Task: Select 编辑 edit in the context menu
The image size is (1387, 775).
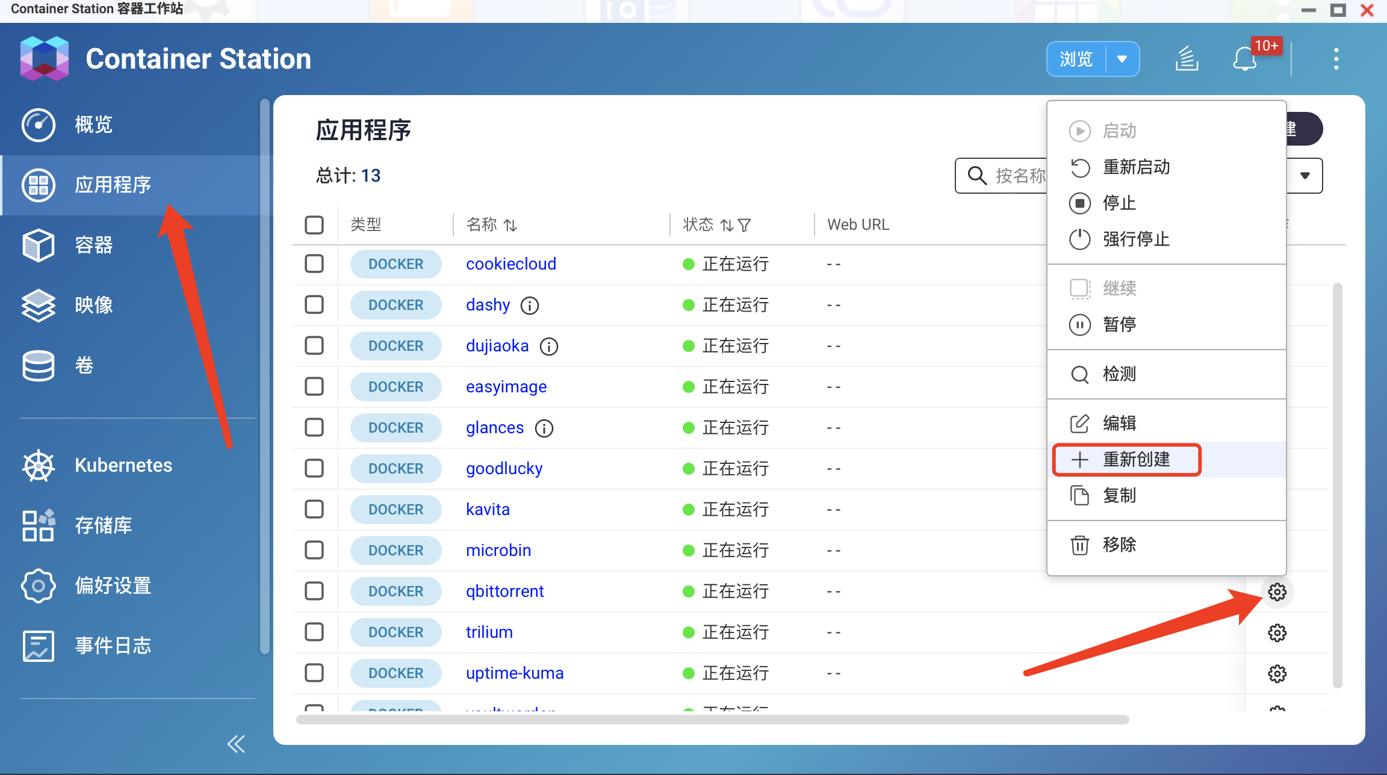Action: (x=1167, y=423)
